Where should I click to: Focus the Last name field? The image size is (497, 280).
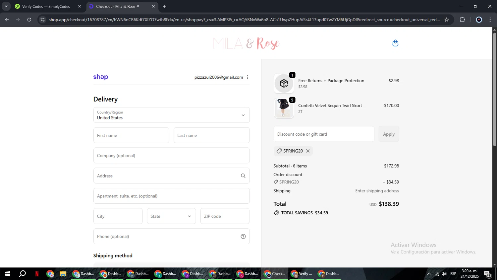click(211, 135)
